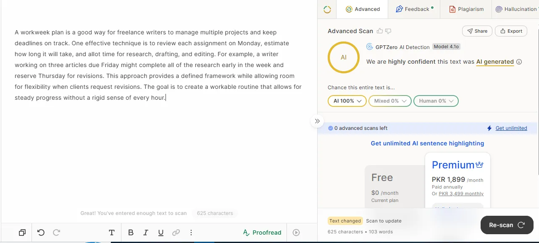The image size is (539, 243).
Task: Expand the AI 100% dropdown
Action: tap(347, 101)
